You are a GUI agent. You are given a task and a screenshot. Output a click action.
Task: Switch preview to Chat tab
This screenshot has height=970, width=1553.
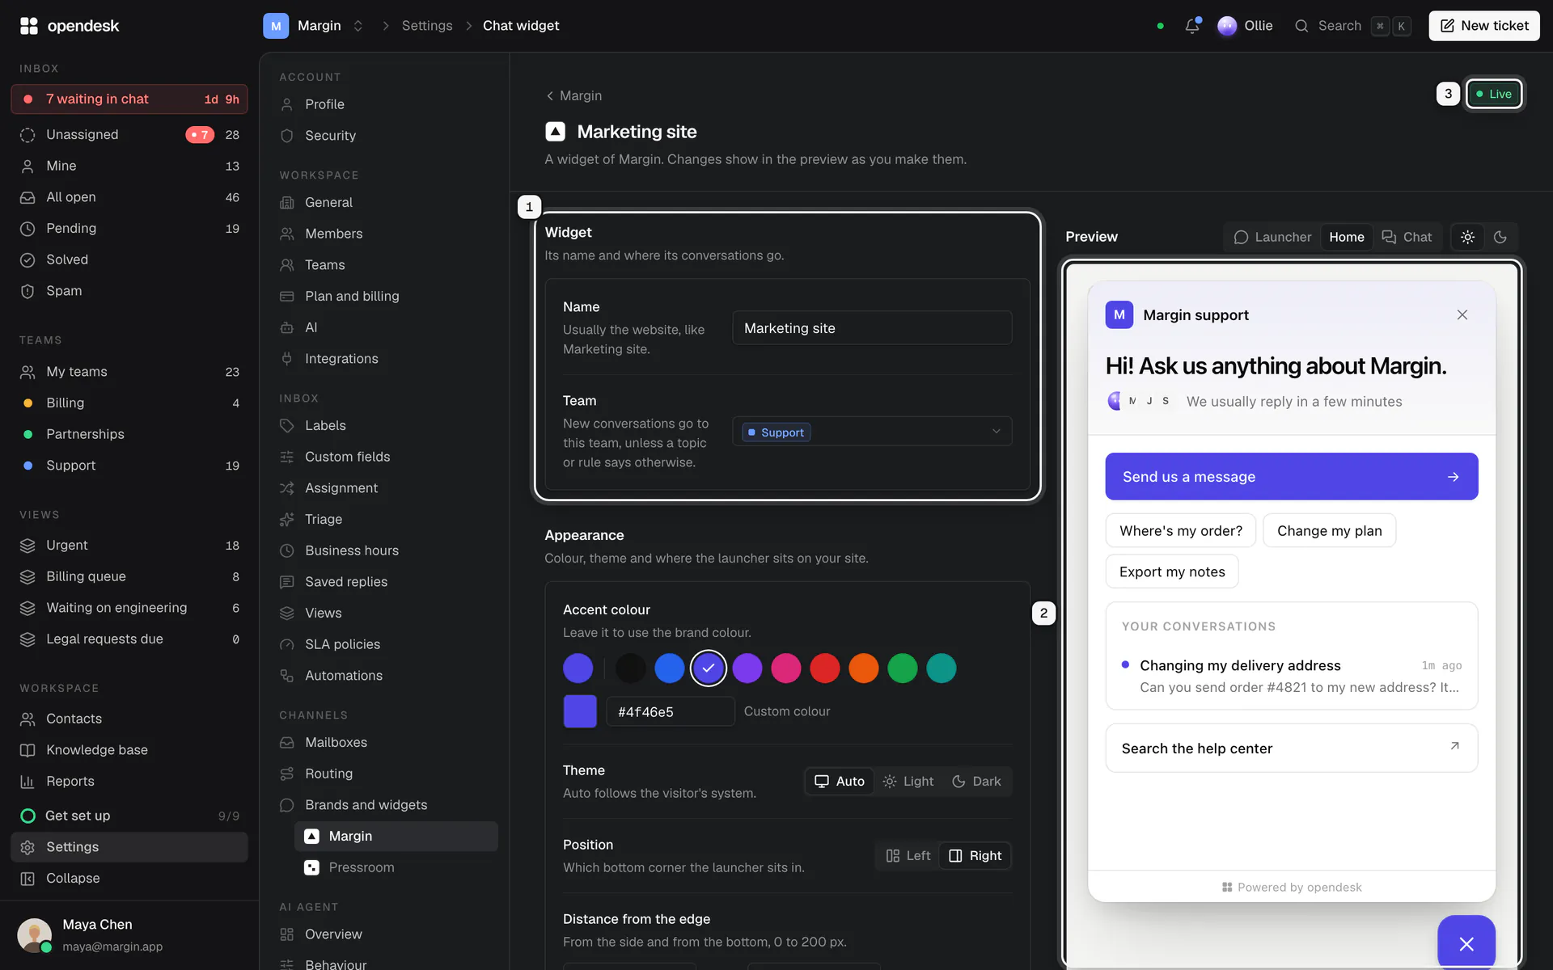coord(1407,237)
